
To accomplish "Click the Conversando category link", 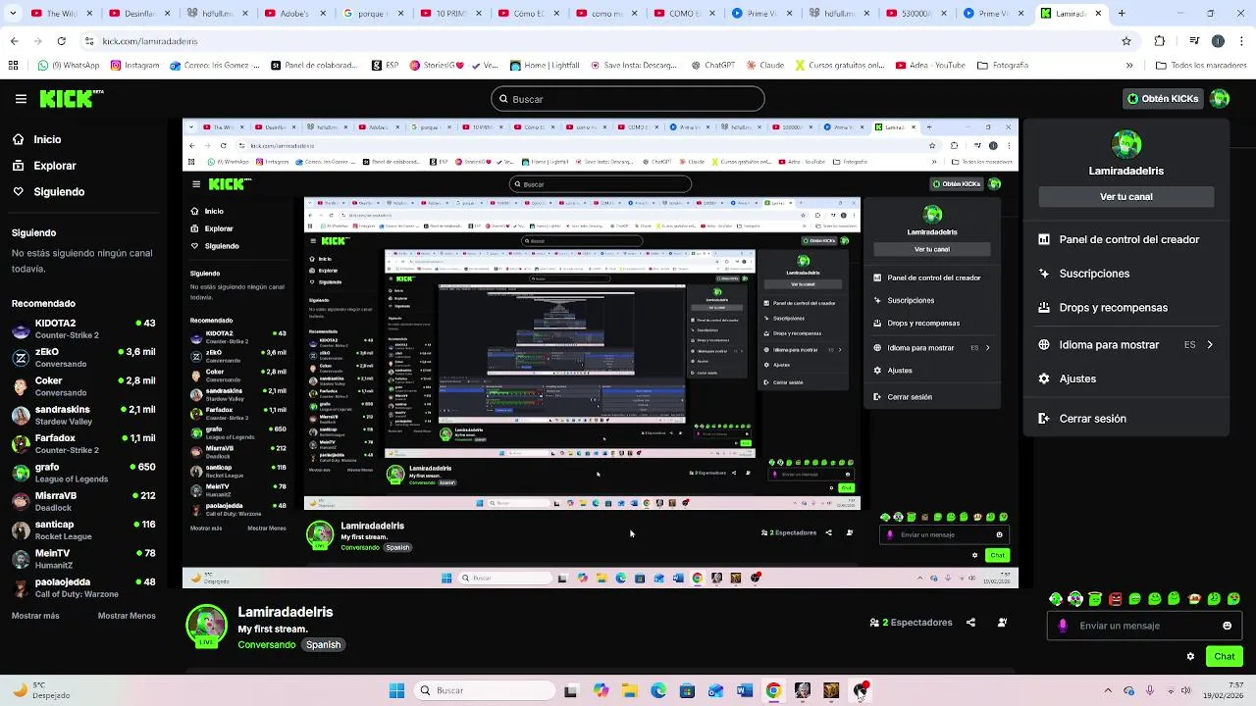I will (x=266, y=645).
